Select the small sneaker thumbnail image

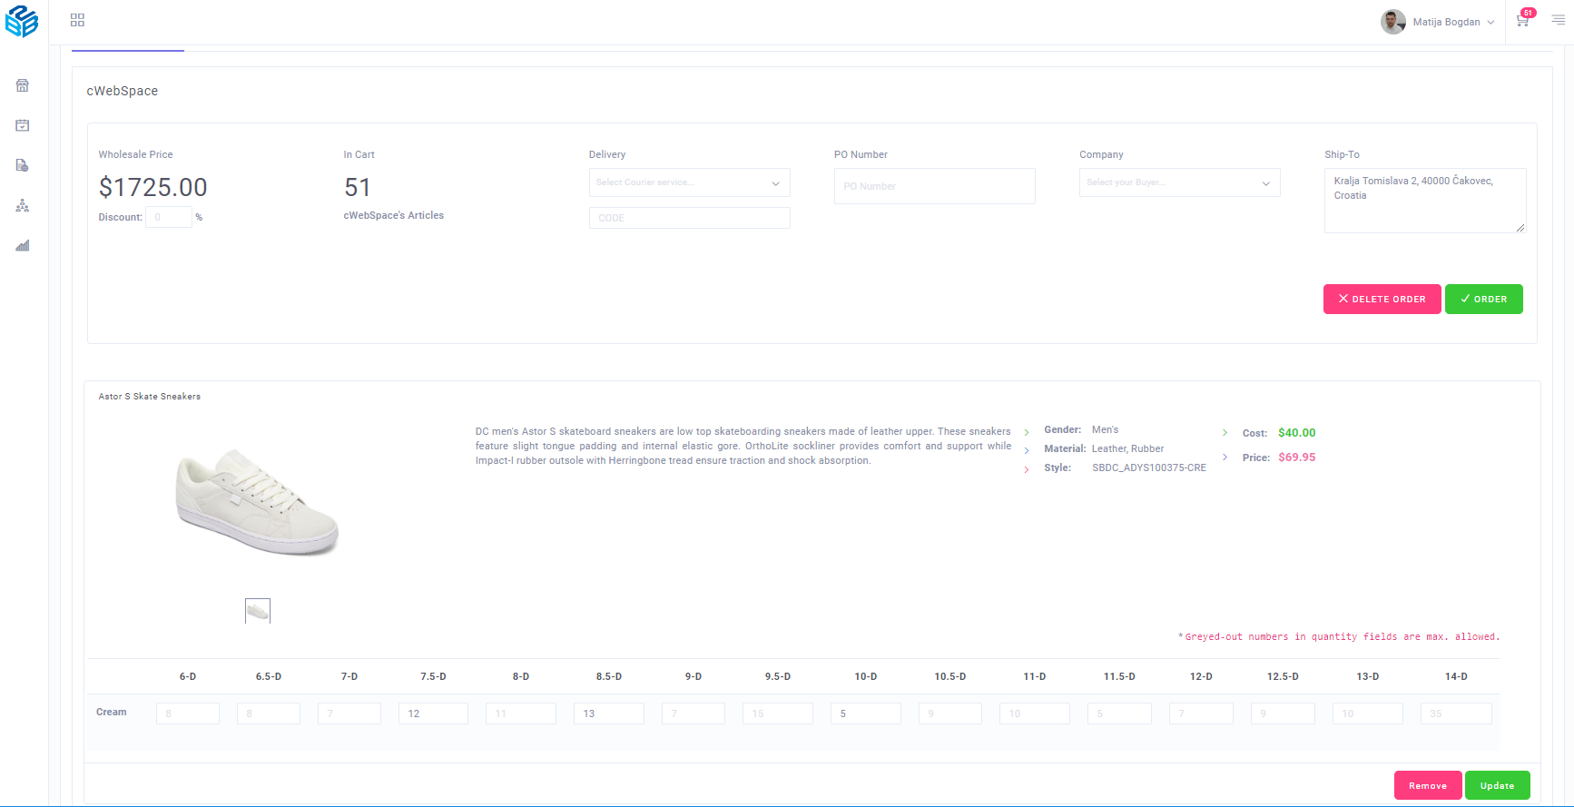258,611
